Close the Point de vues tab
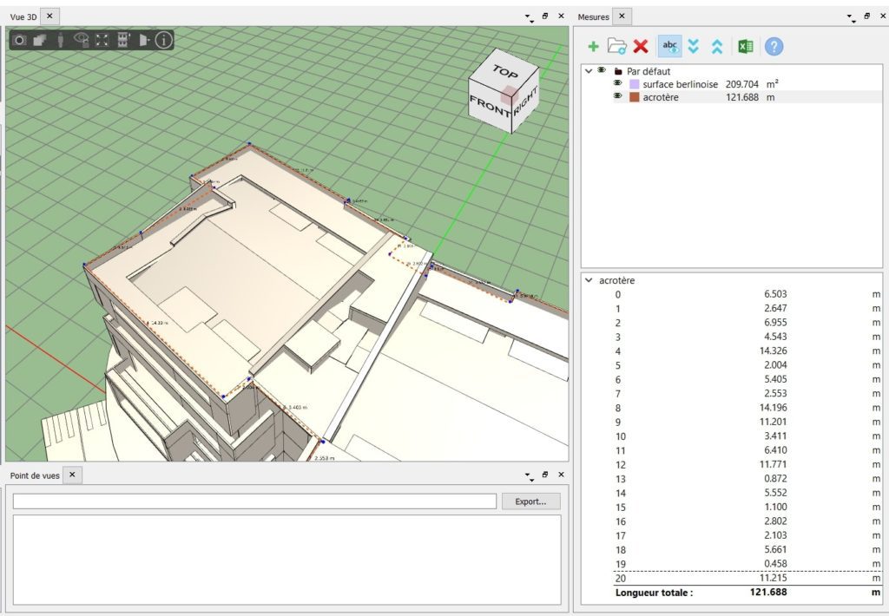The height and width of the screenshot is (616, 889). point(72,475)
